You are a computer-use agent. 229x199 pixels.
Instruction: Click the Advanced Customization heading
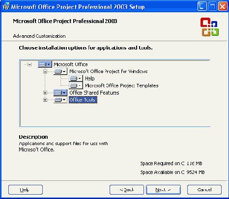point(39,36)
